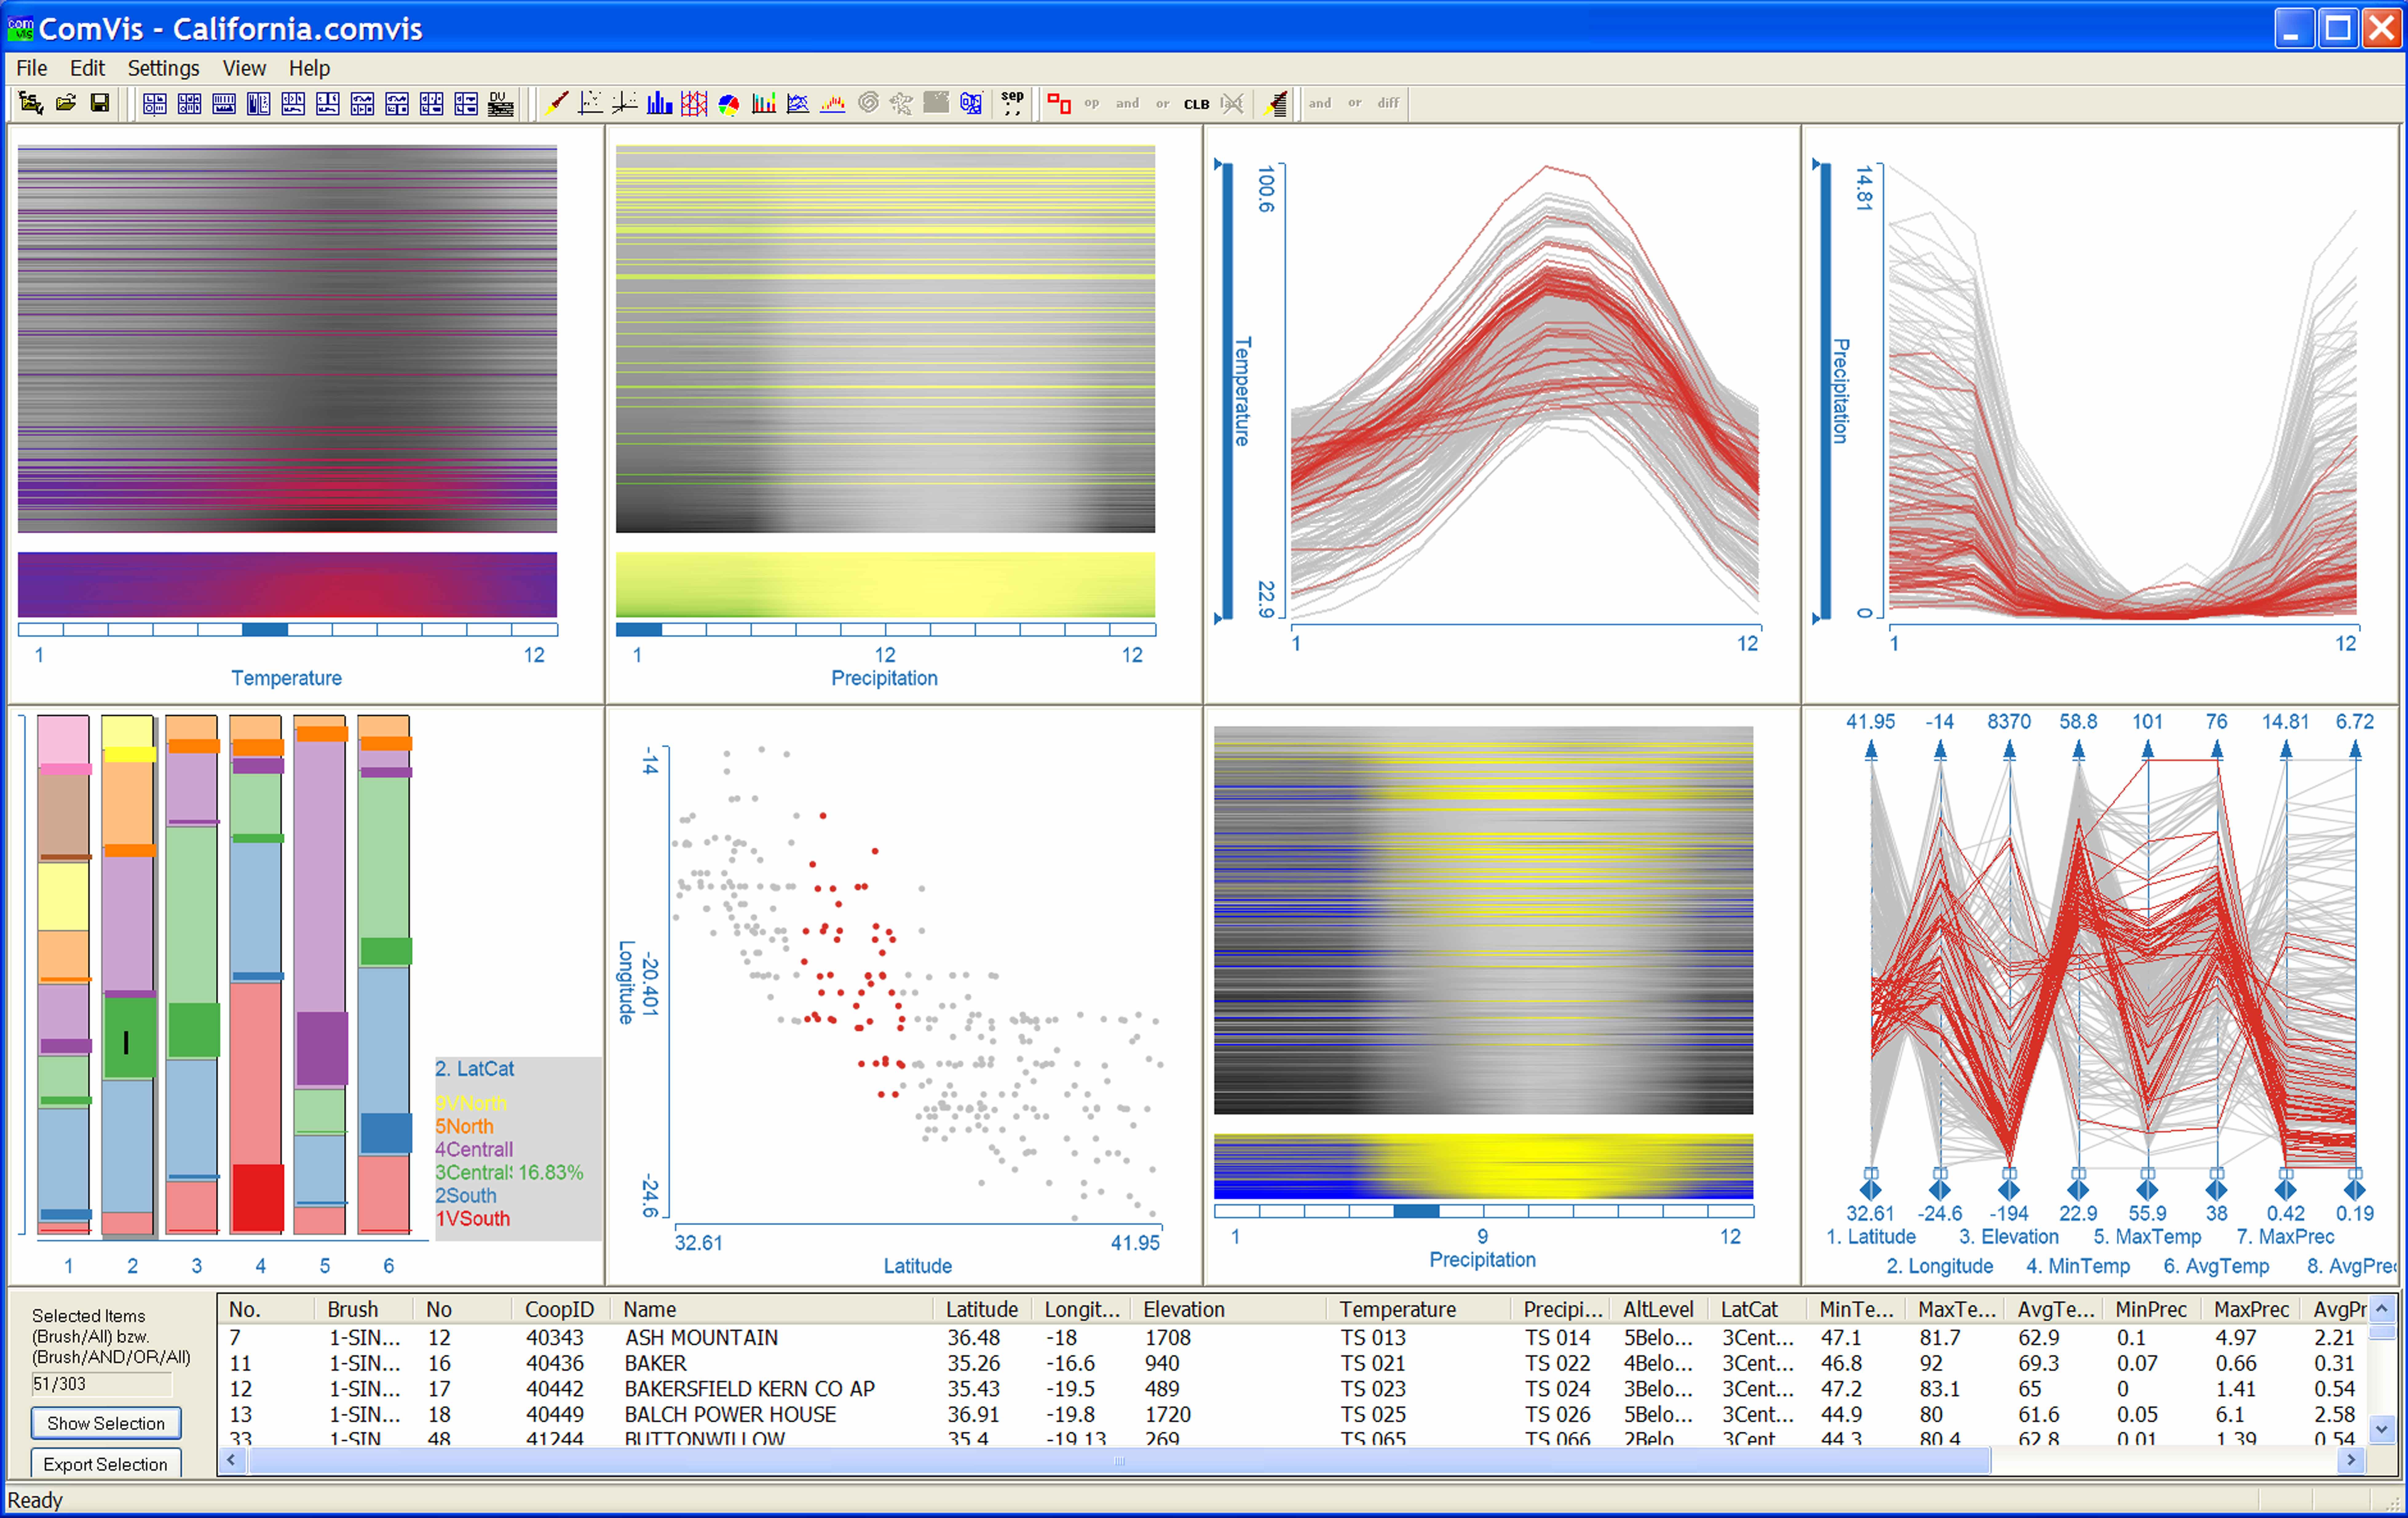
Task: Add a 3D scatterplot view
Action: coord(625,103)
